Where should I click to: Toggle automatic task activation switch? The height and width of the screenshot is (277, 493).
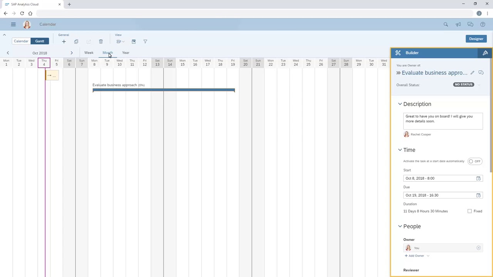coord(475,161)
